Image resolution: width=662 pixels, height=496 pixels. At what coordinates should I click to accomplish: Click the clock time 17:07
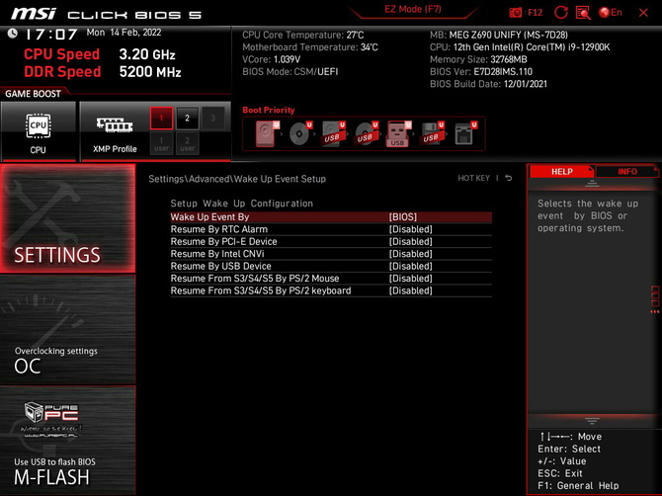click(51, 35)
